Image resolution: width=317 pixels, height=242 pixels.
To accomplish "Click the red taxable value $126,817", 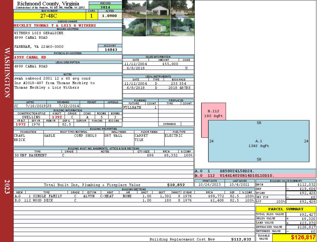I will pos(294,237).
